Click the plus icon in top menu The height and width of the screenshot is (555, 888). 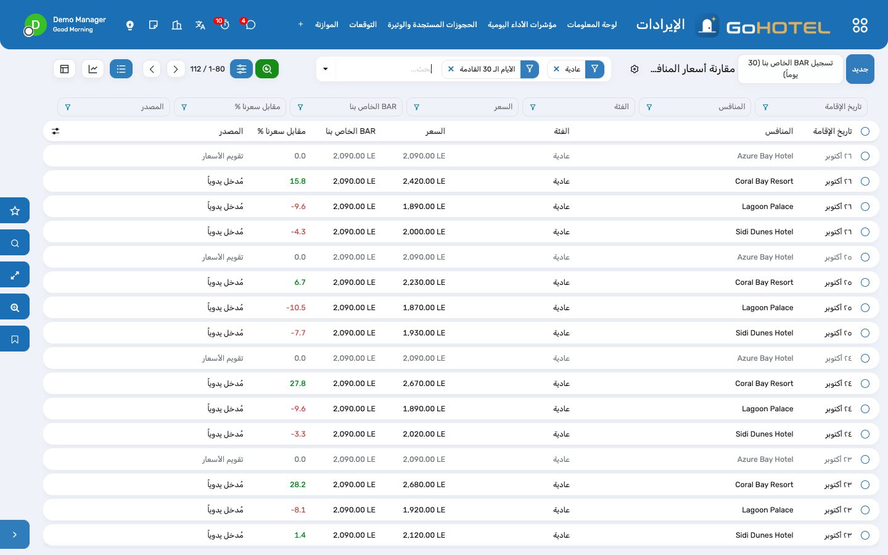point(300,25)
